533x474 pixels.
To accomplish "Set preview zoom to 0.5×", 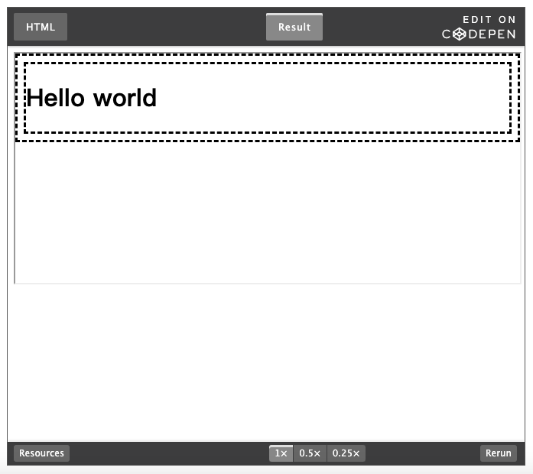I will [310, 453].
